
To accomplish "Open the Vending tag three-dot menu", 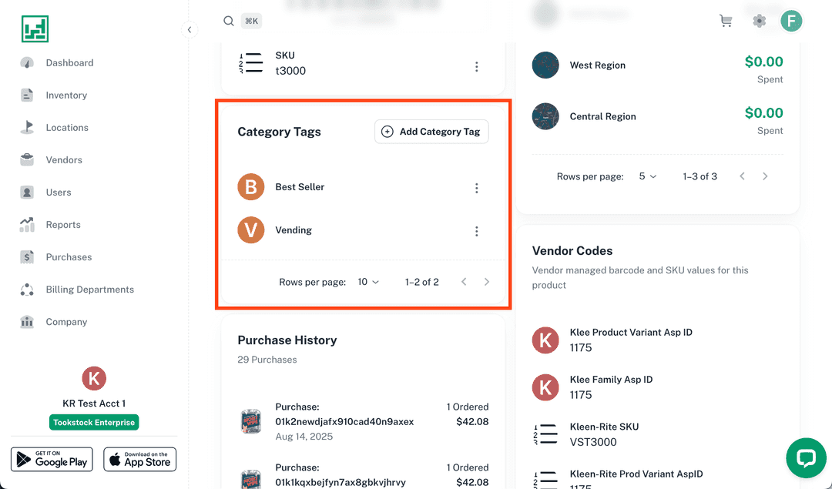I will click(476, 230).
